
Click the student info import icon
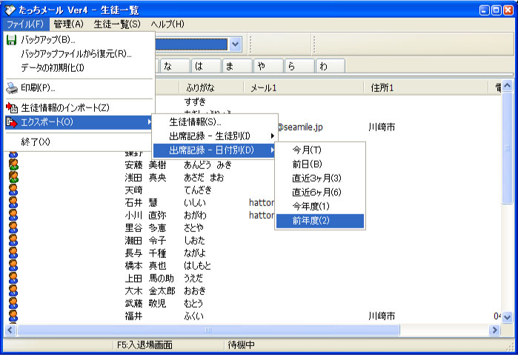point(12,108)
